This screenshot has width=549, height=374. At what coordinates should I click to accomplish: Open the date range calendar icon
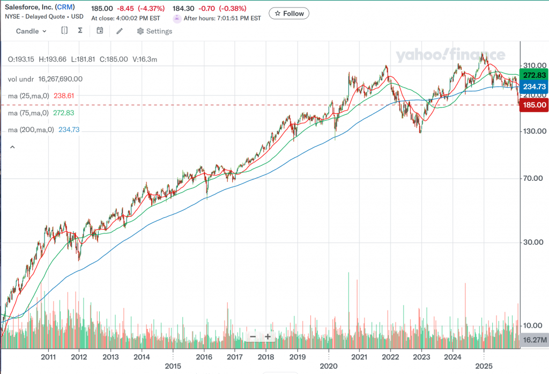(100, 31)
